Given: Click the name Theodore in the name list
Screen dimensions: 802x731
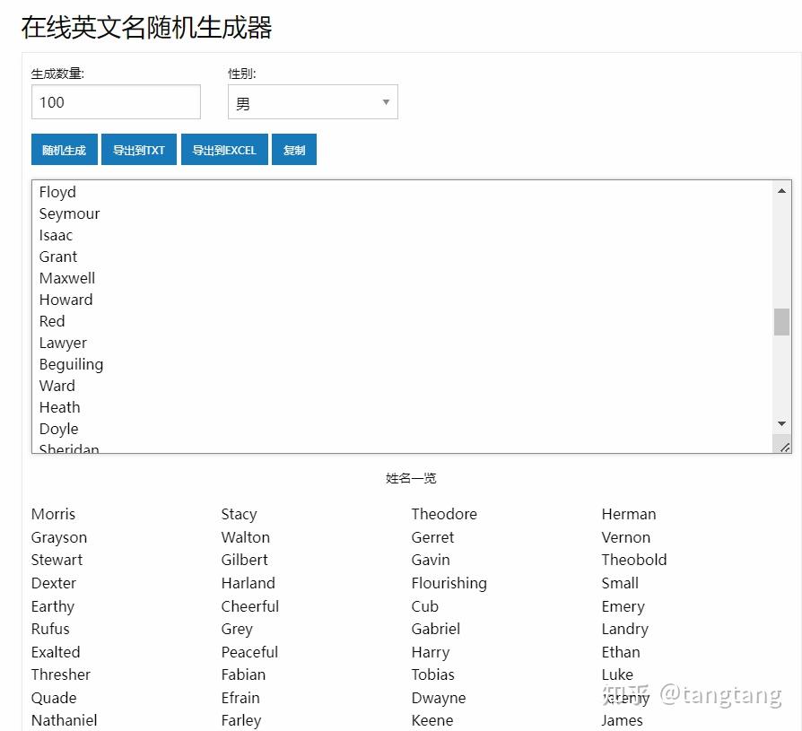Looking at the screenshot, I should pos(444,513).
